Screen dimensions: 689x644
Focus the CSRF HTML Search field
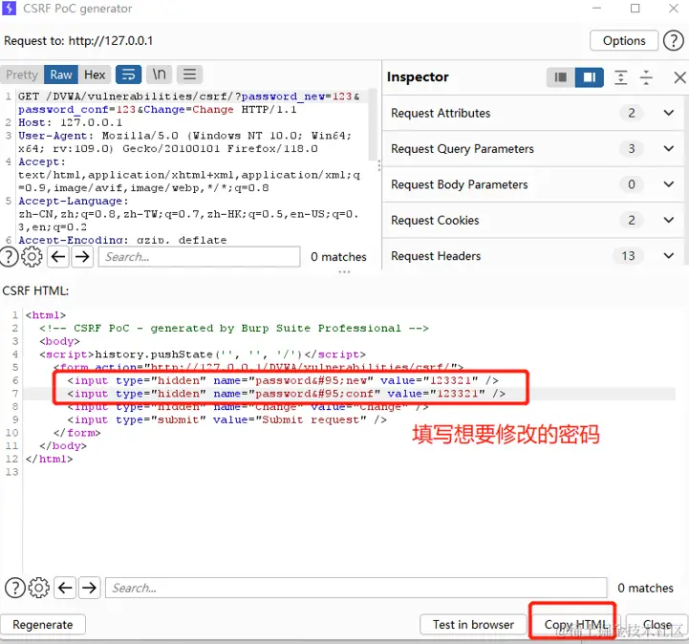pos(355,588)
